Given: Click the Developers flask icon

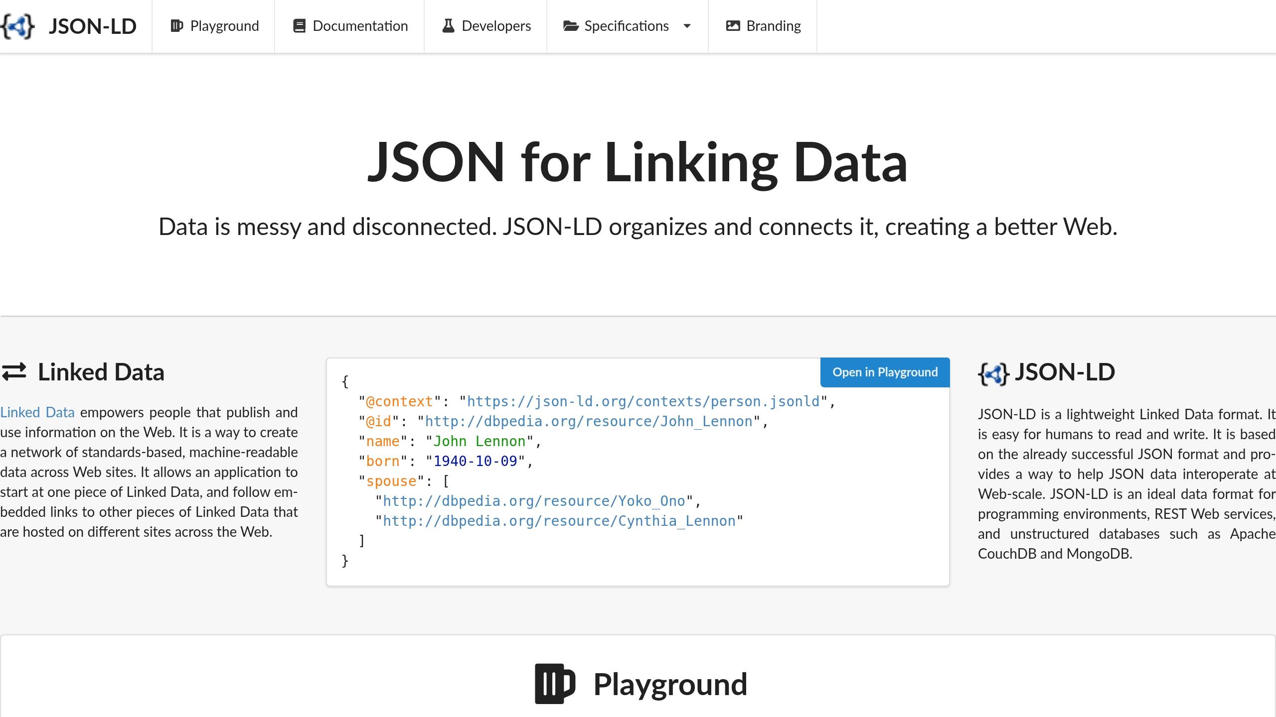Looking at the screenshot, I should (448, 26).
